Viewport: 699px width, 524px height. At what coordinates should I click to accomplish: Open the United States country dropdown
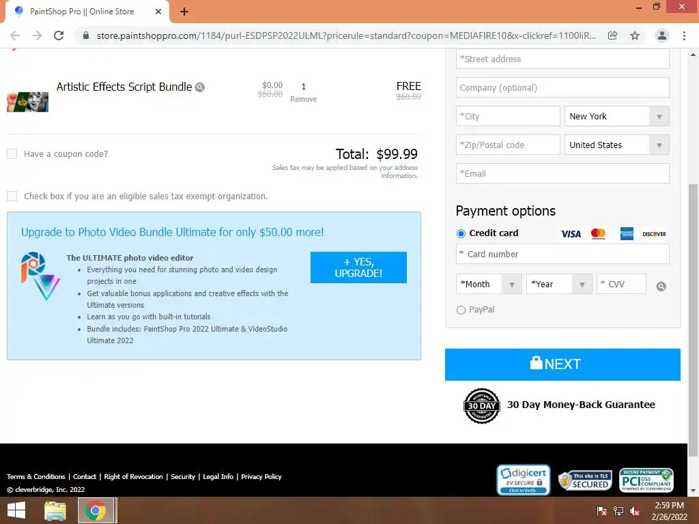tap(616, 145)
